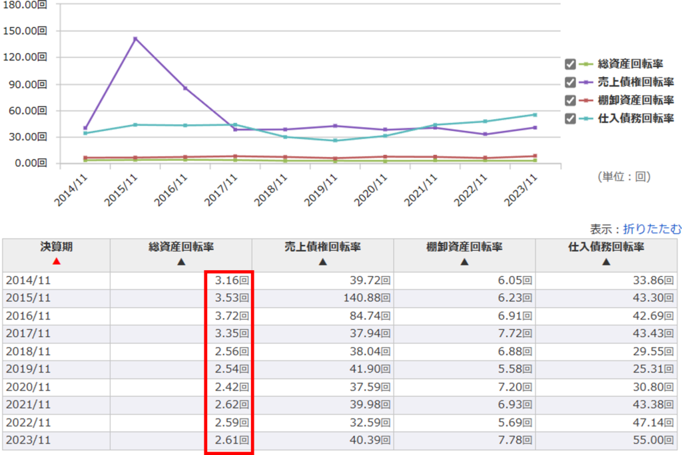
Task: Click the 決算期 column header
Action: tap(56, 247)
